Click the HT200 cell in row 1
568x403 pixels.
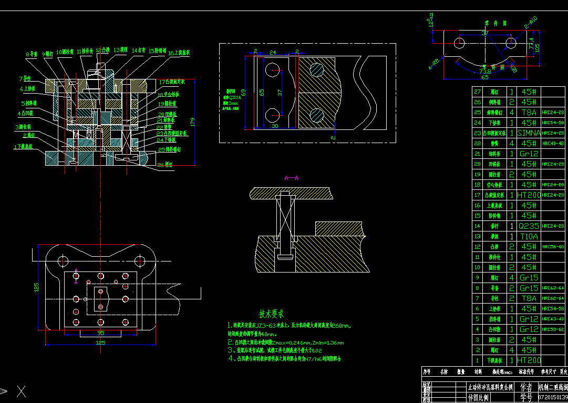529,360
